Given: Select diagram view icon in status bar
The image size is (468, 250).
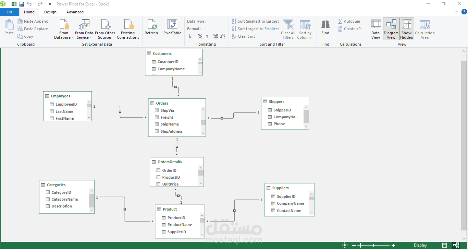Looking at the screenshot, I should tap(456, 245).
